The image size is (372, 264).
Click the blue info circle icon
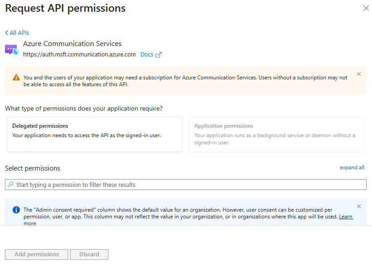[16, 210]
